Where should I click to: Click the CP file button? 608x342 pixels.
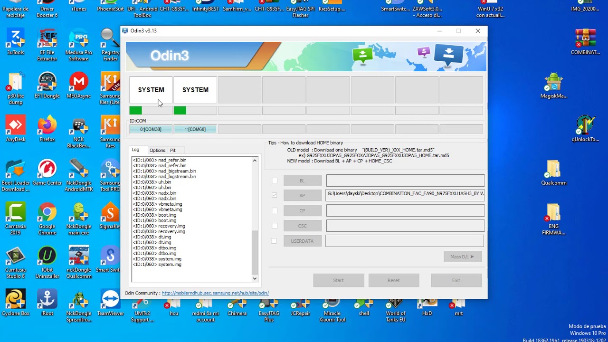[x=303, y=210]
